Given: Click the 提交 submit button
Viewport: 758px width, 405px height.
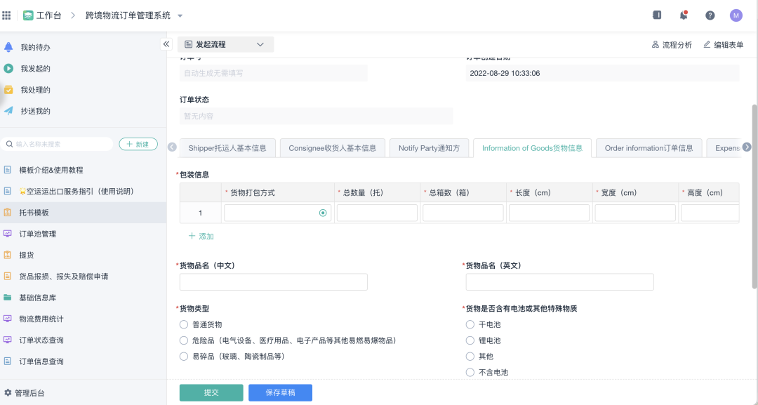Looking at the screenshot, I should click(x=211, y=392).
